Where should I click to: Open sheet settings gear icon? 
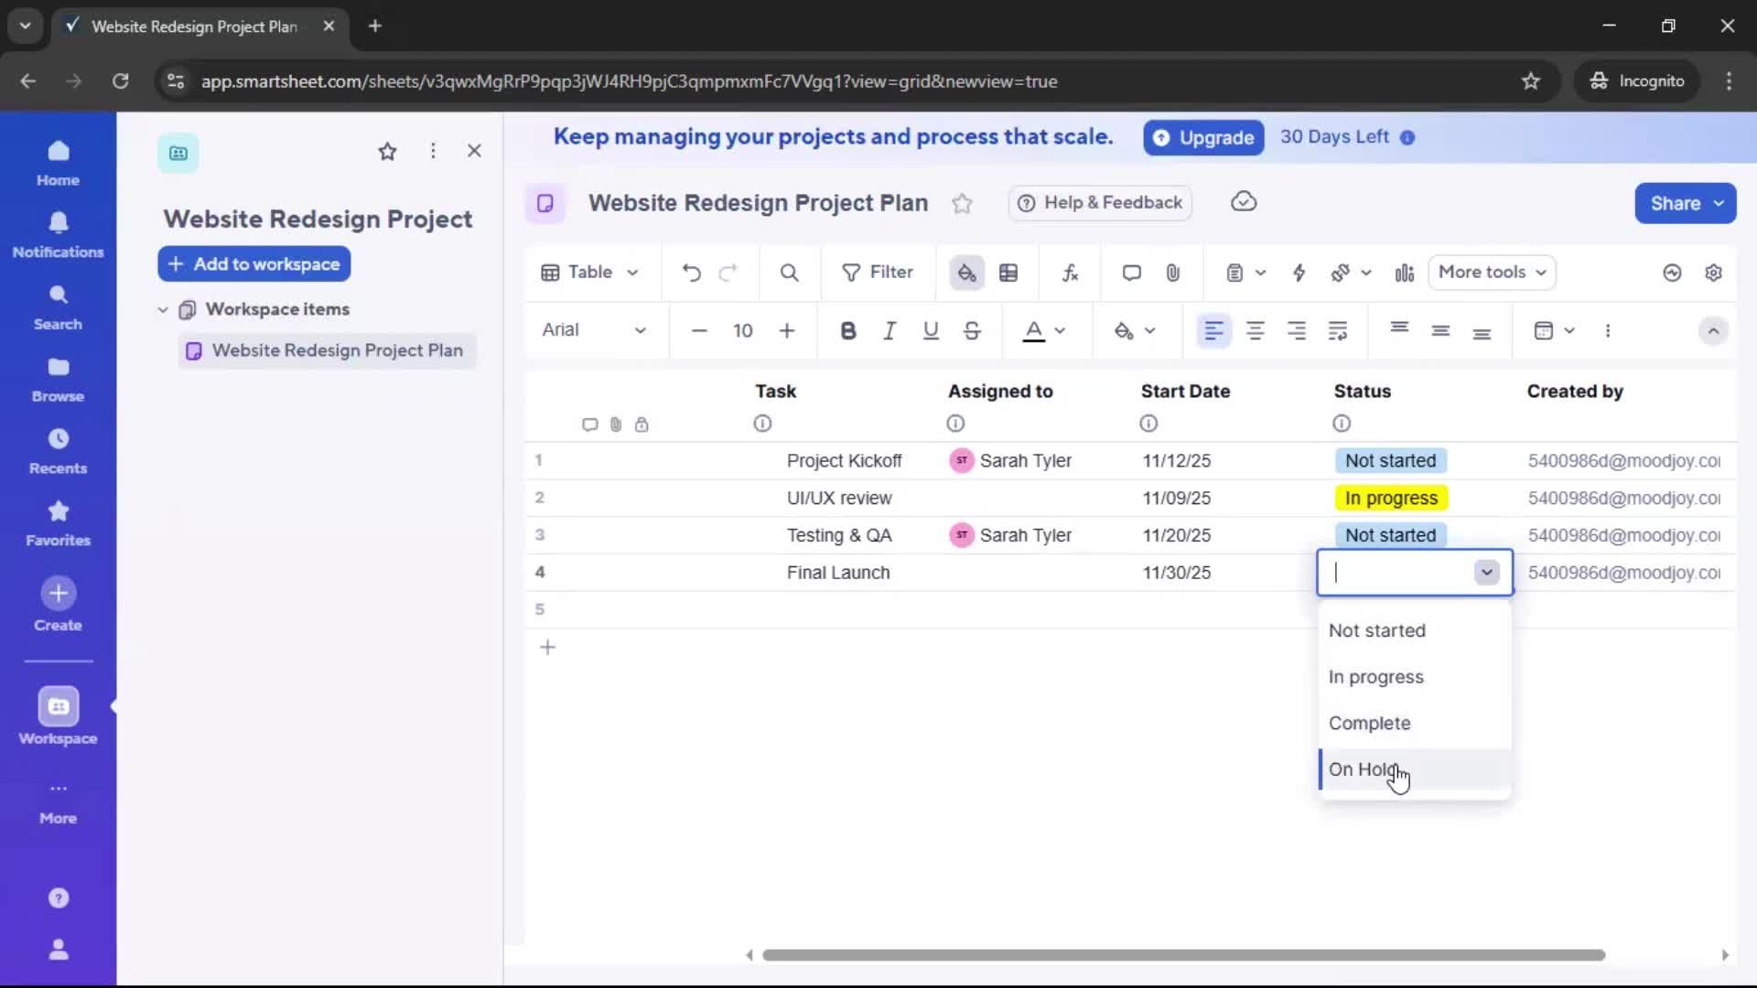click(x=1715, y=272)
